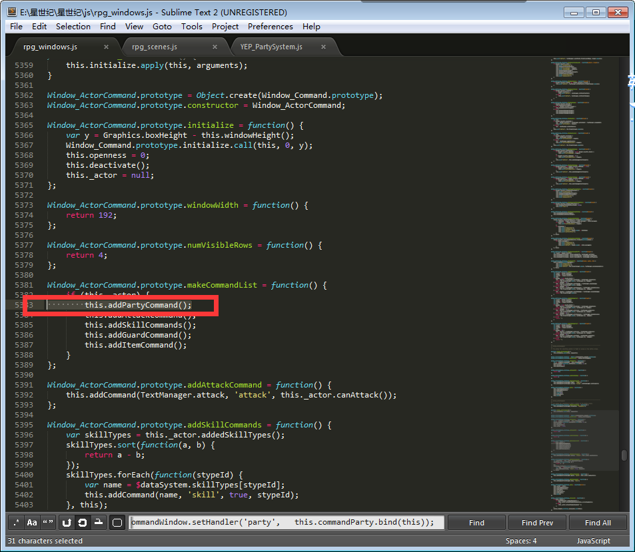Toggle case sensitive Aa option
635x552 pixels.
[x=32, y=523]
